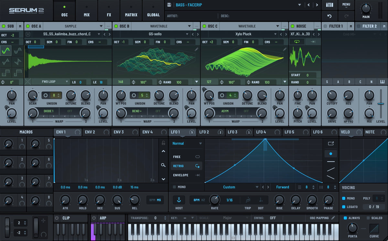Open OSC B WAVETABLE type dropdown
Image resolution: width=388 pixels, height=241 pixels.
pyautogui.click(x=189, y=26)
